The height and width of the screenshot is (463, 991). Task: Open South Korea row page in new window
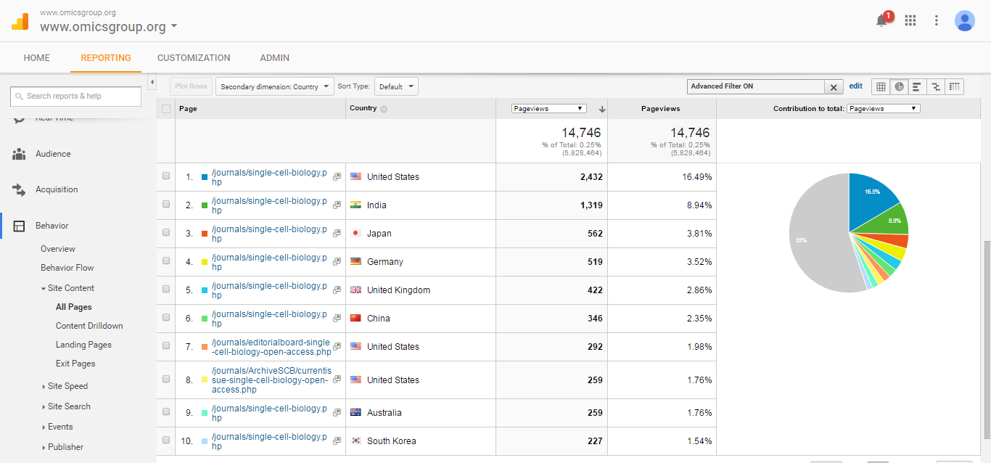(337, 441)
